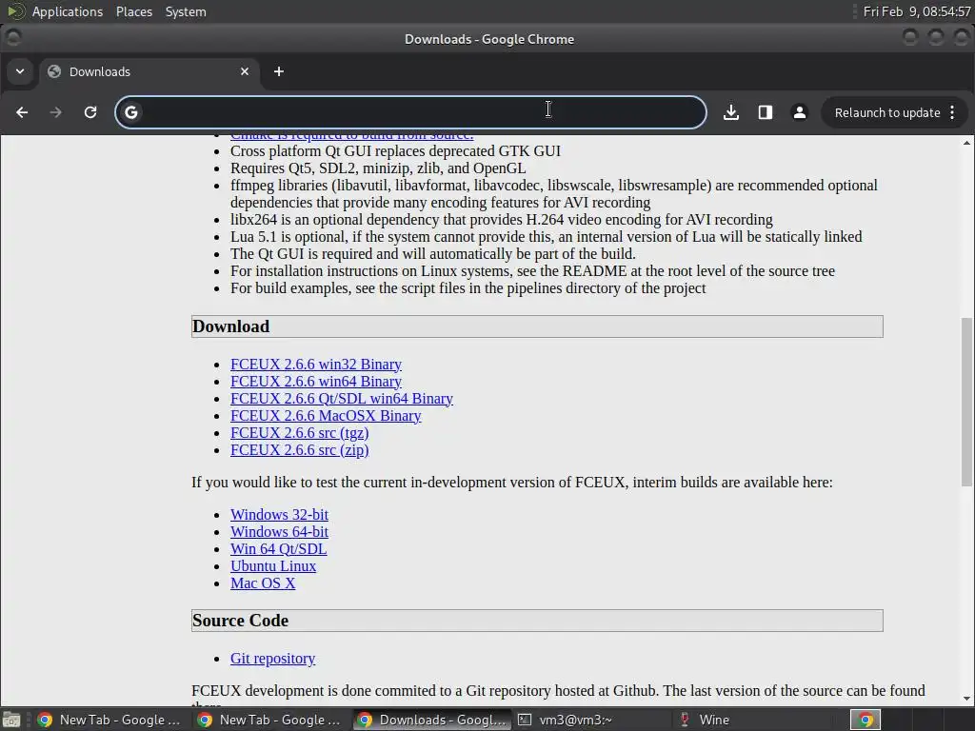
Task: Download FCEUX 2.6.6 Qt/SDL win64 Binary
Action: 342,399
